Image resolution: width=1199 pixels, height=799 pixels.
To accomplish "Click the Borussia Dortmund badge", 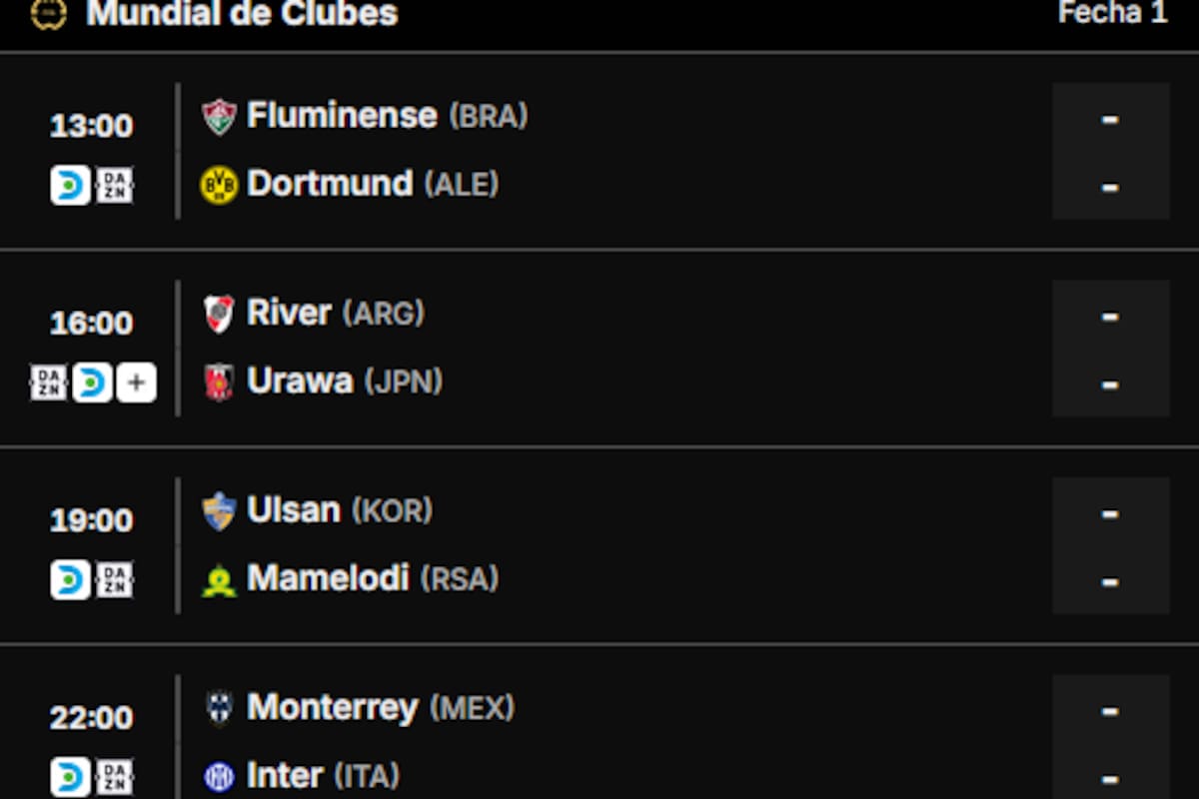I will tap(219, 183).
